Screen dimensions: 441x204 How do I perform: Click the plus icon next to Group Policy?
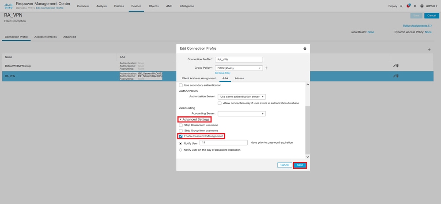(x=266, y=68)
